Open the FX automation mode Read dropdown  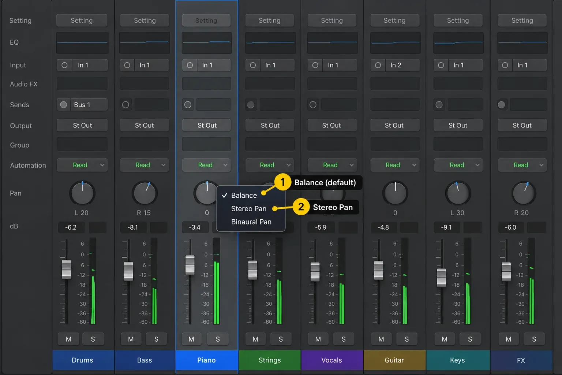tap(522, 165)
